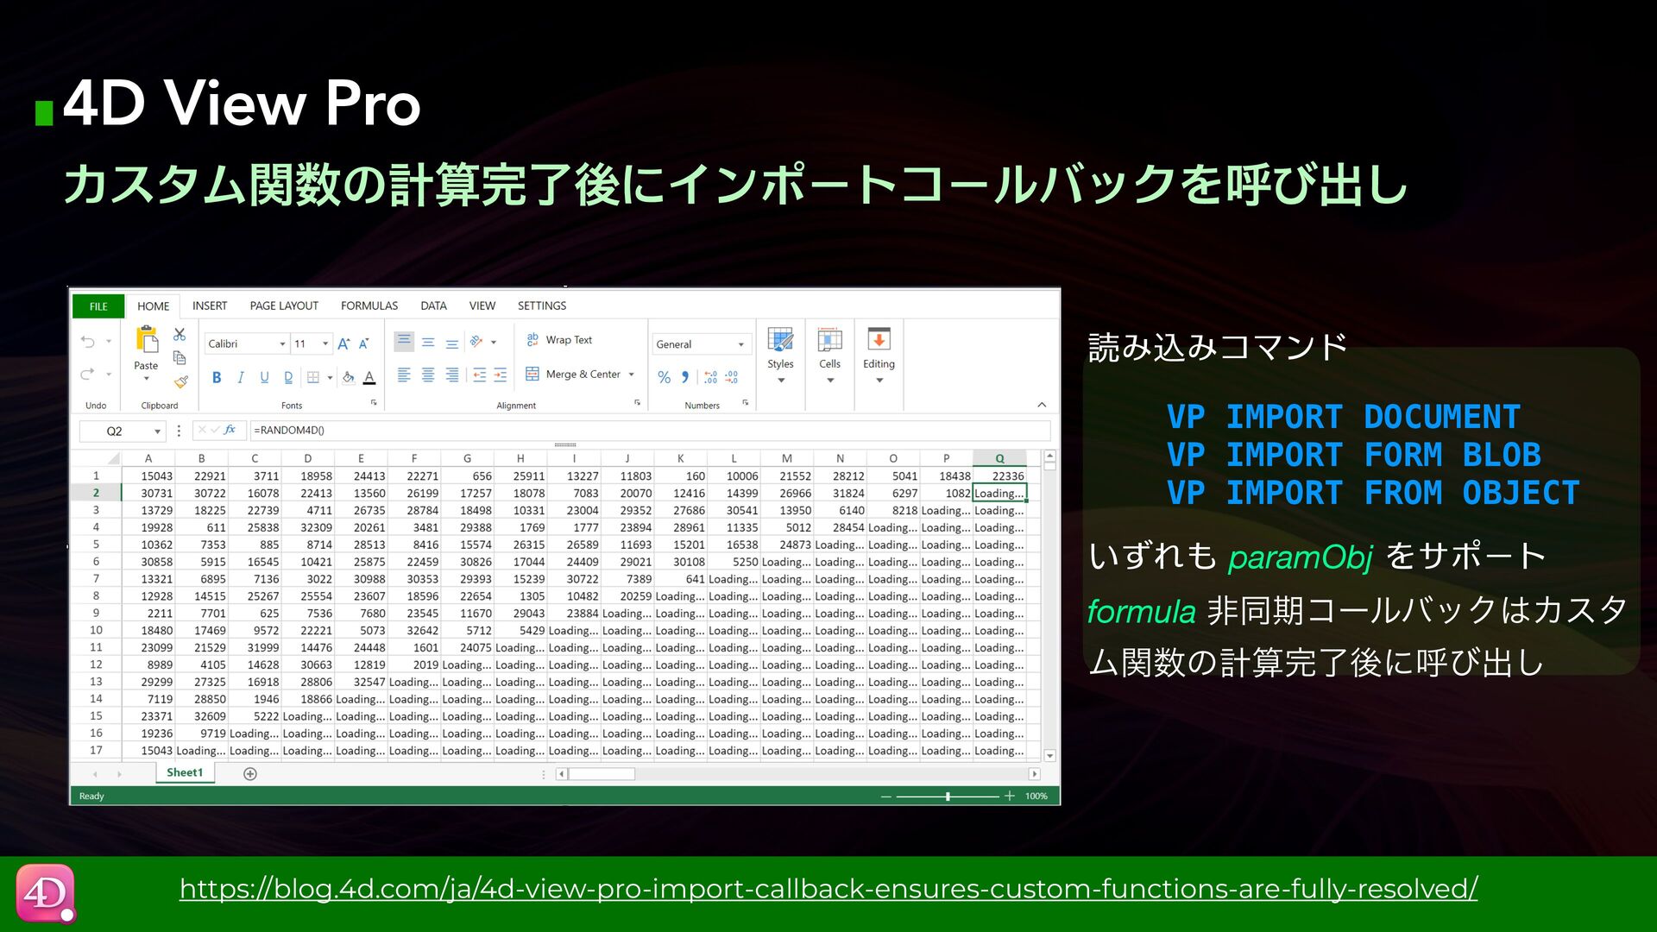Click the Redo arrow icon
Viewport: 1657px width, 932px height.
click(x=87, y=375)
